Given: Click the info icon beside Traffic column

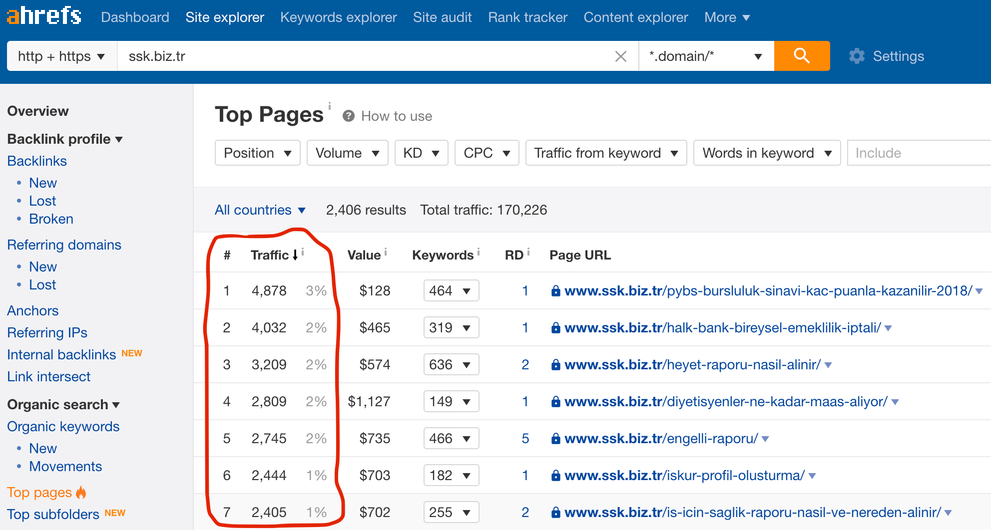Looking at the screenshot, I should point(303,252).
